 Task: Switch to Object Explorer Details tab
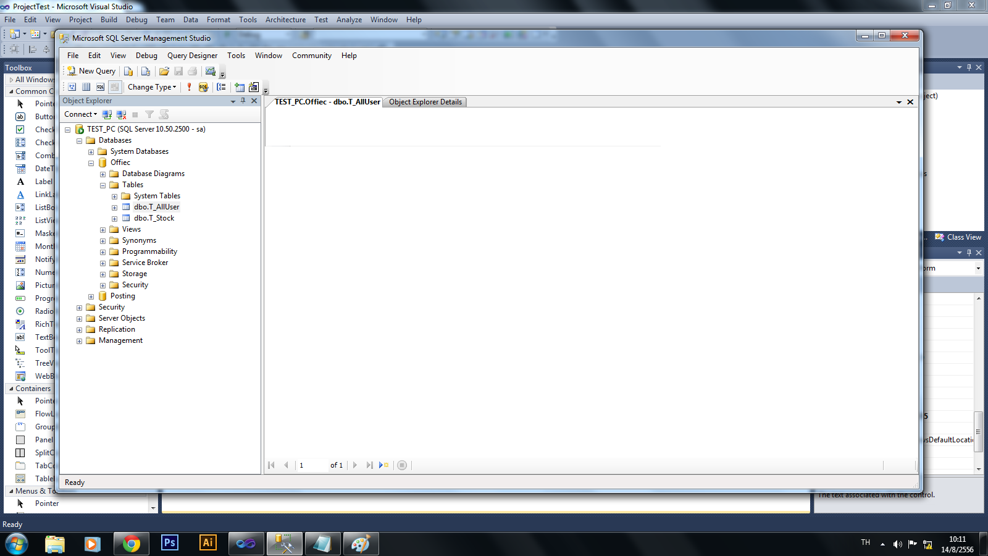pos(425,102)
